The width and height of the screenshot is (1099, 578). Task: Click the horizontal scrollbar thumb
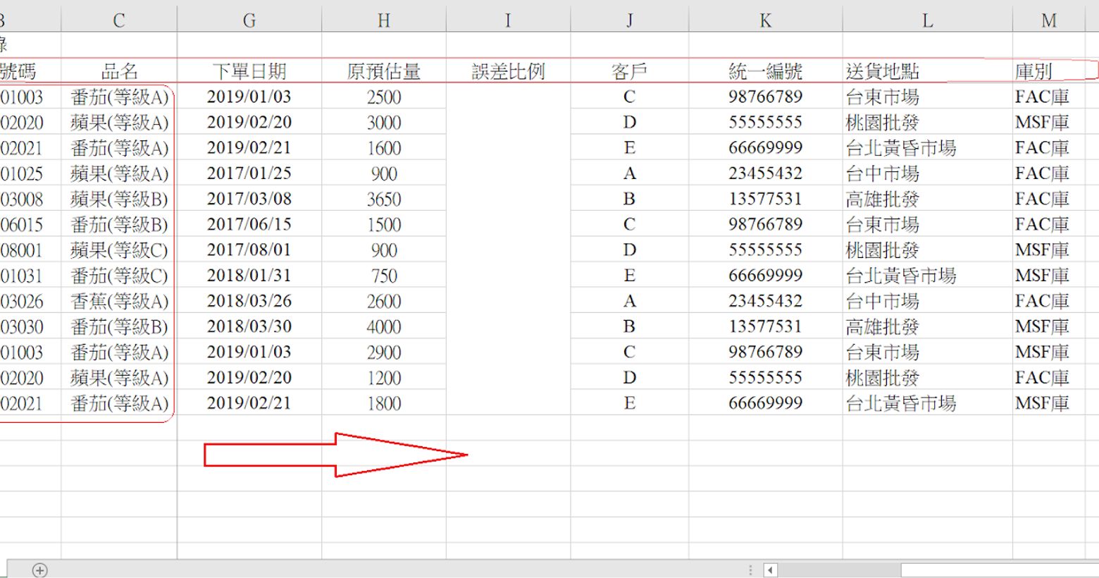[838, 570]
